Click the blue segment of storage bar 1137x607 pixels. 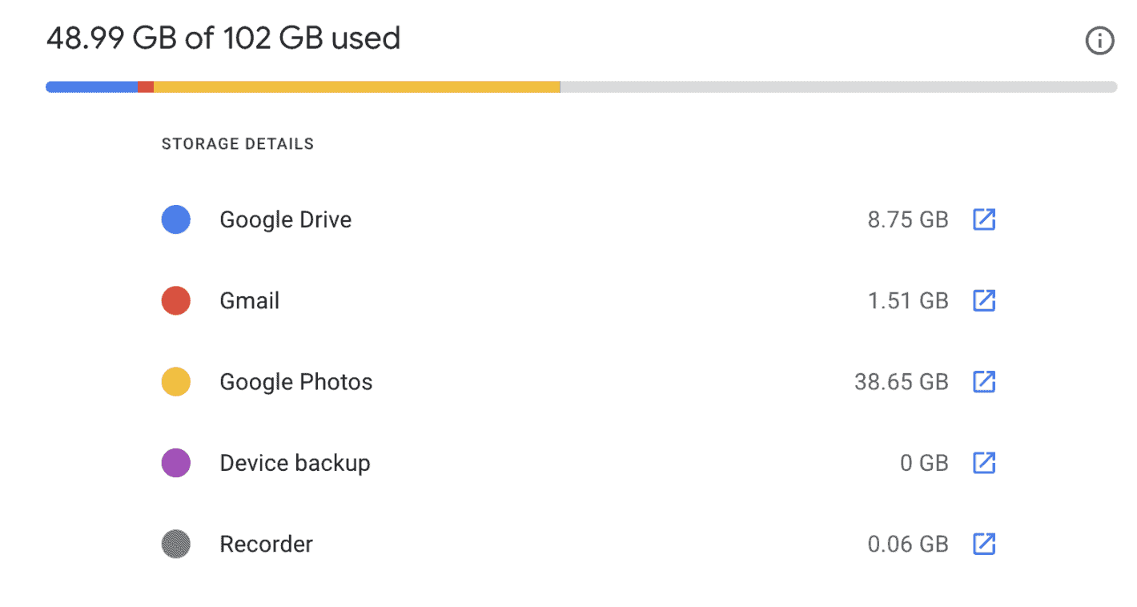[x=91, y=86]
